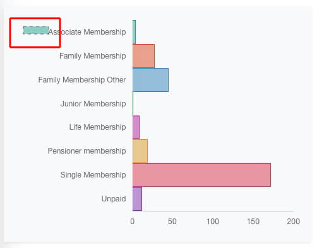
Task: Click the Unpaid axis label
Action: 114,199
